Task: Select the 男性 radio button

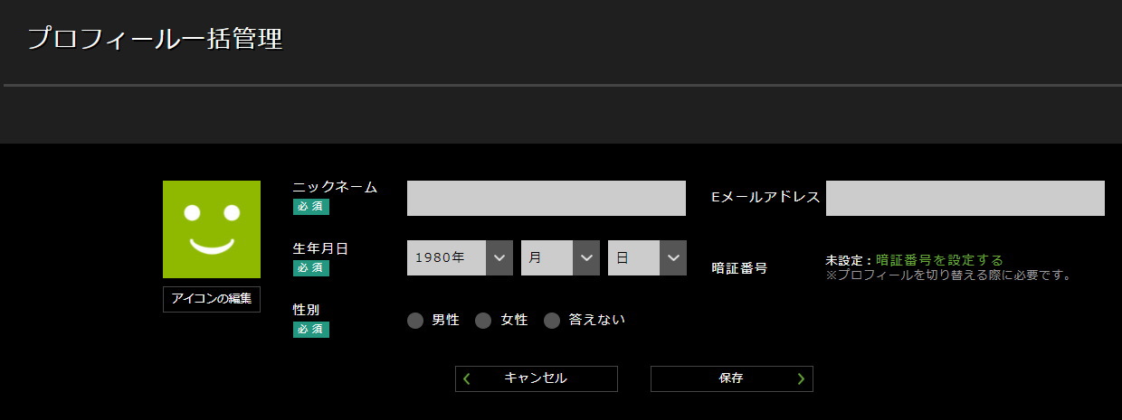Action: click(x=415, y=321)
